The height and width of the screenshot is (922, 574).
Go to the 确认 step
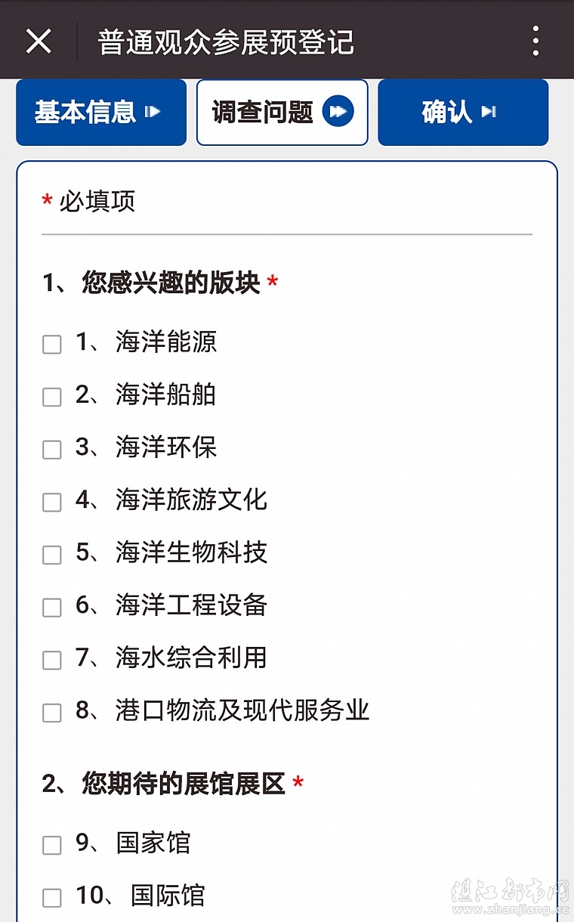pyautogui.click(x=446, y=112)
